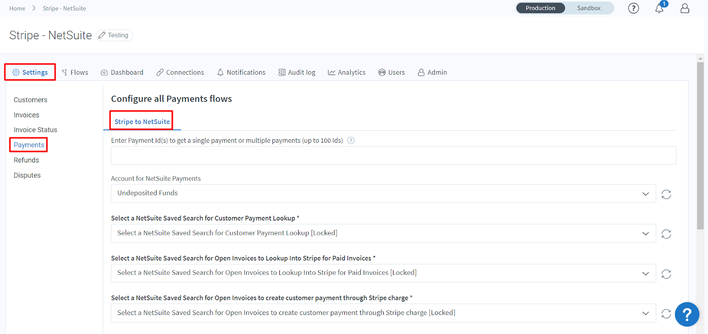Viewport: 708px width, 334px height.
Task: Open the Analytics tab
Action: click(346, 72)
